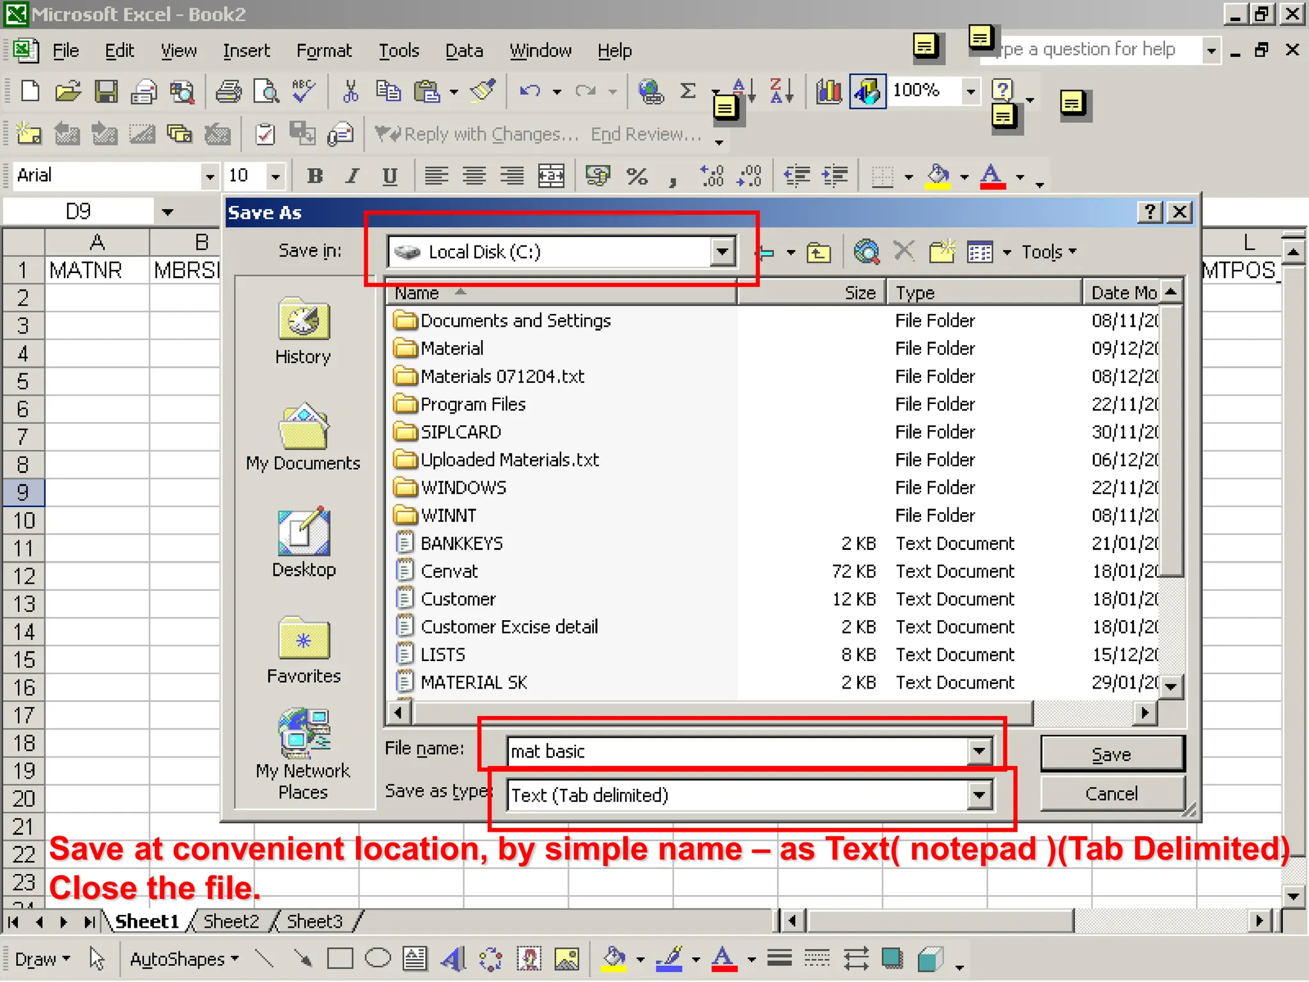Click the Spelling check icon
This screenshot has width=1309, height=982.
point(303,91)
